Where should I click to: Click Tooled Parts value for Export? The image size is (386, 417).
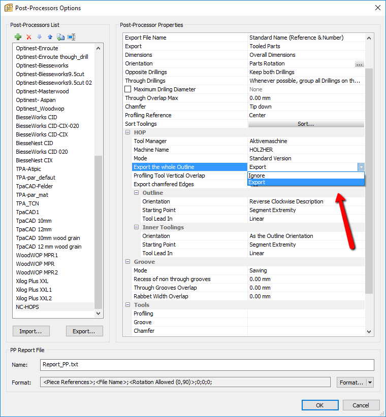[x=265, y=46]
